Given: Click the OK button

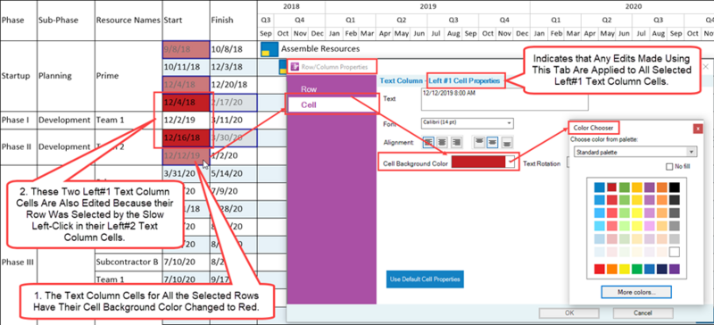Looking at the screenshot, I should 569,313.
